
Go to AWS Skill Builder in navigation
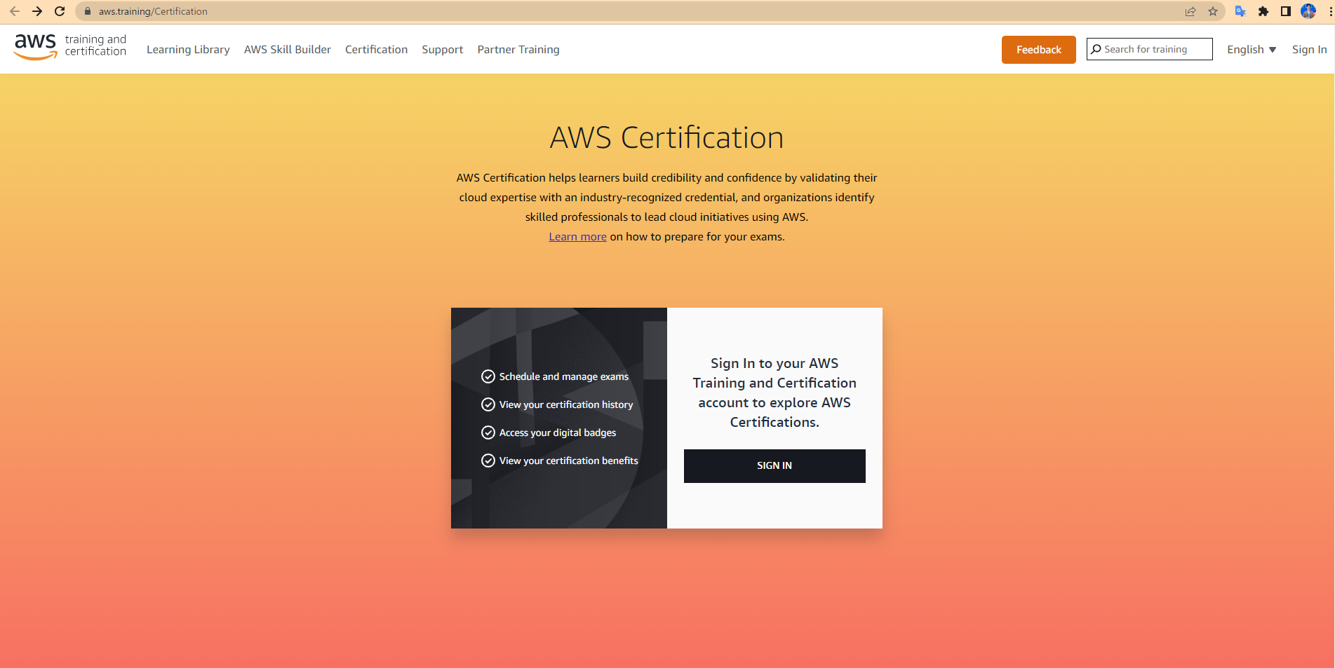pyautogui.click(x=287, y=50)
